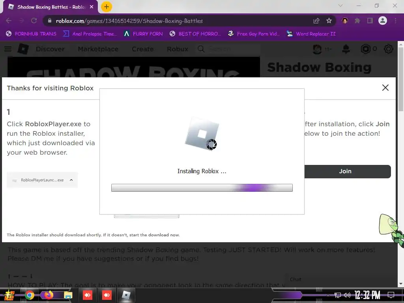Open the Word Replacer II bookmark

point(311,34)
